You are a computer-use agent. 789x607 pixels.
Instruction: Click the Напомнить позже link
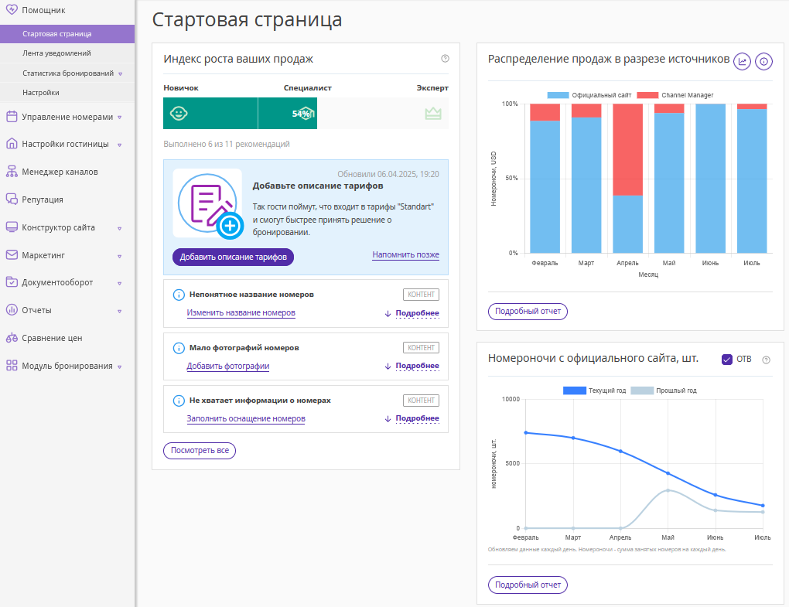coord(405,255)
